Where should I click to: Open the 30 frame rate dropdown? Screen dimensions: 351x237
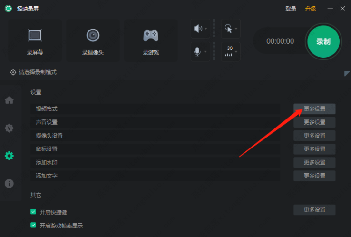click(x=231, y=52)
